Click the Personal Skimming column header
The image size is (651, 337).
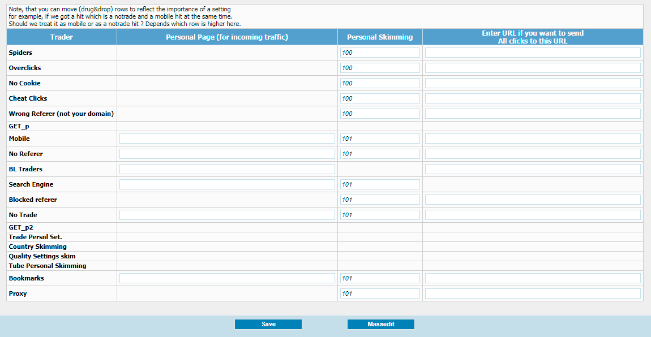pyautogui.click(x=380, y=37)
